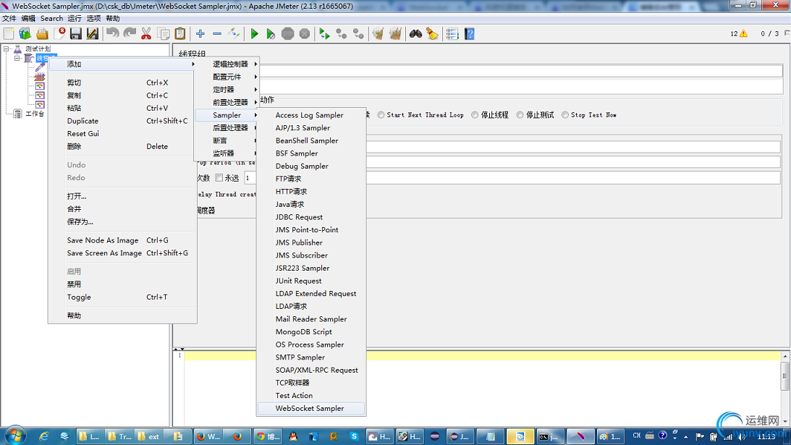Choose TCP取样器 from the list

pos(311,383)
